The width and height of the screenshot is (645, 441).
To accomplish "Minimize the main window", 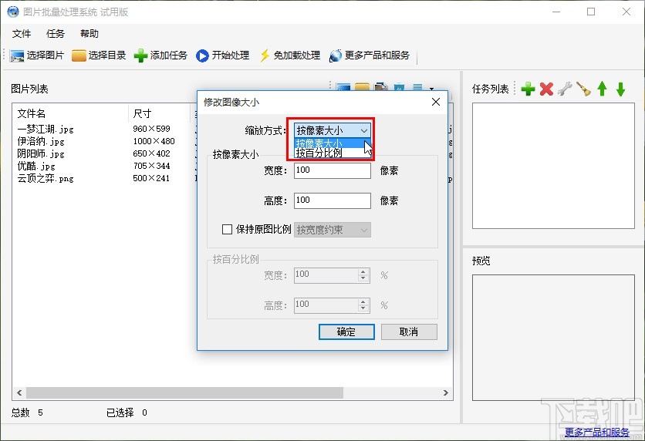I will click(556, 12).
